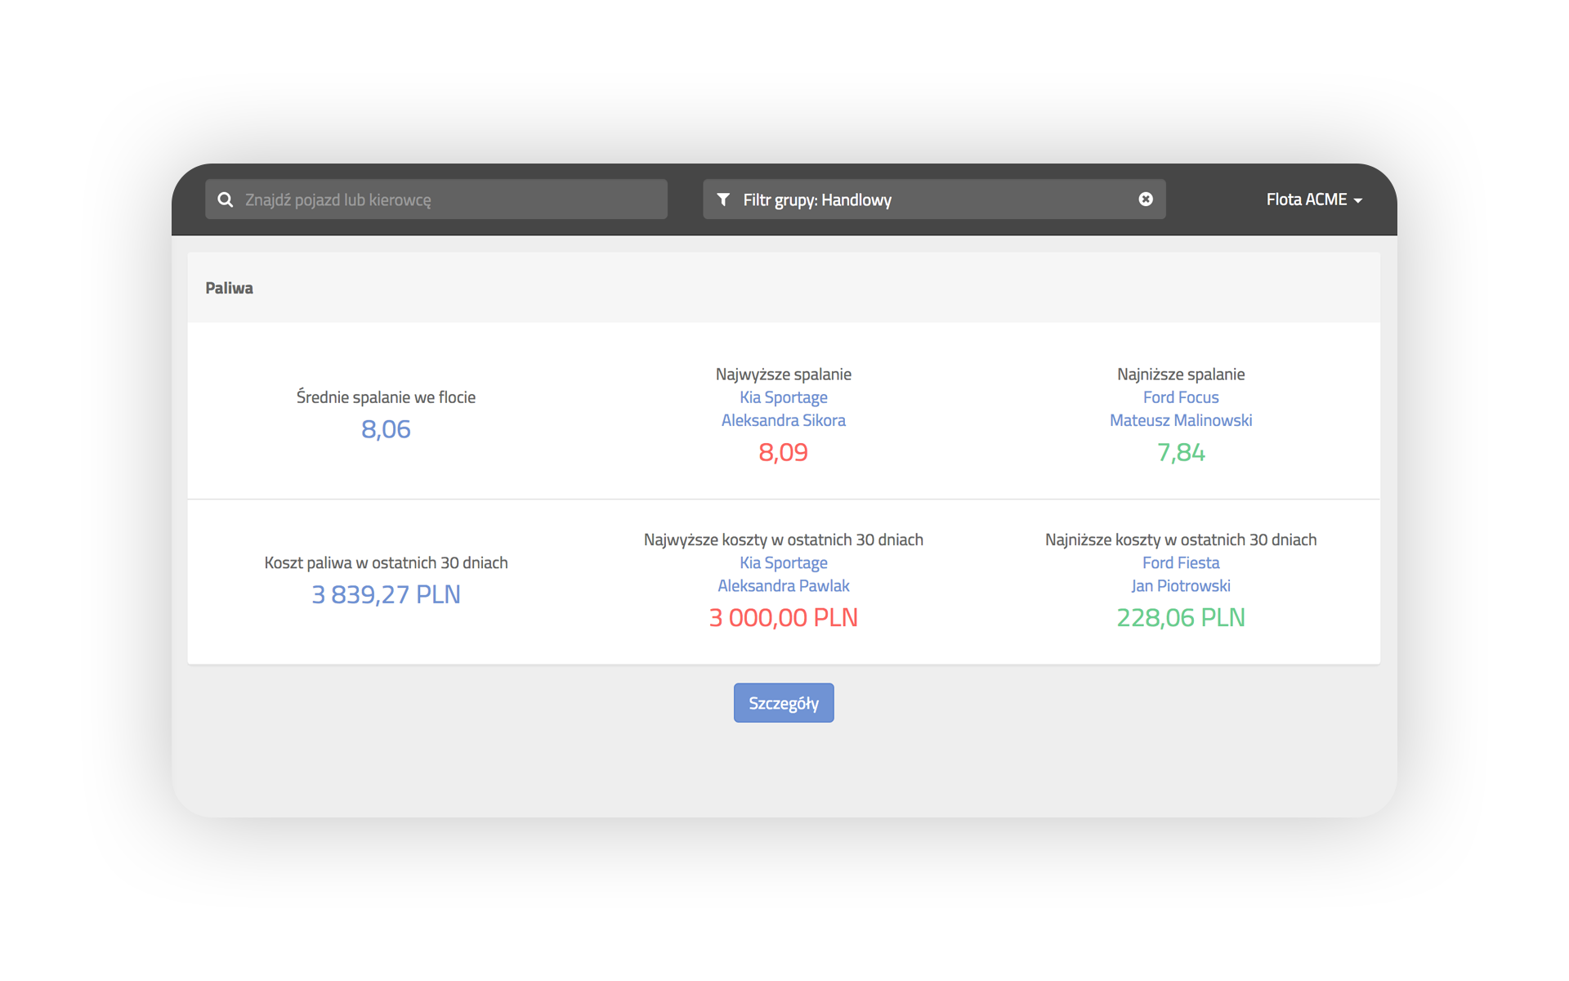Screen dimensions: 1569x981
Task: Click the highest cost value 3 000,00 PLN
Action: (783, 617)
